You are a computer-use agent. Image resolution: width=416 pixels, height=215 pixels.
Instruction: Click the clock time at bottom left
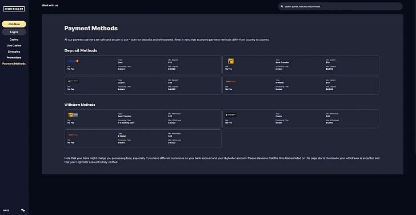click(x=6, y=210)
